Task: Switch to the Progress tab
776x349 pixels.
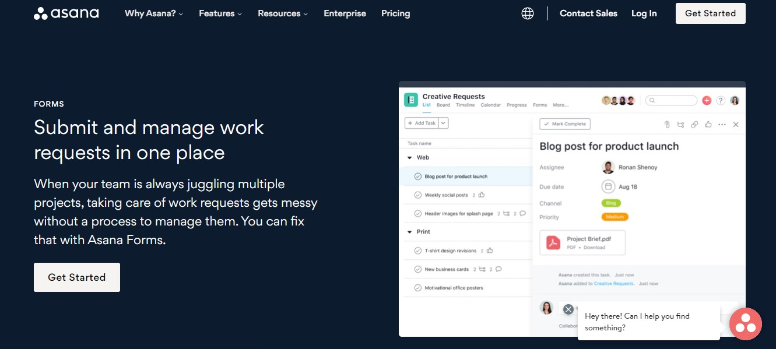Action: click(x=517, y=105)
